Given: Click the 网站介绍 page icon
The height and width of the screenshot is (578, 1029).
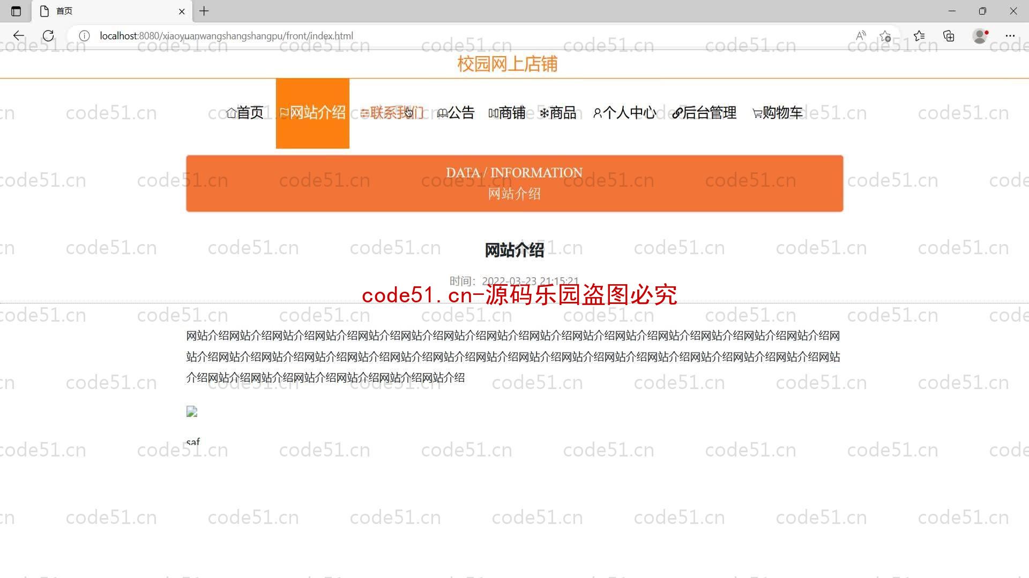Looking at the screenshot, I should [x=282, y=113].
